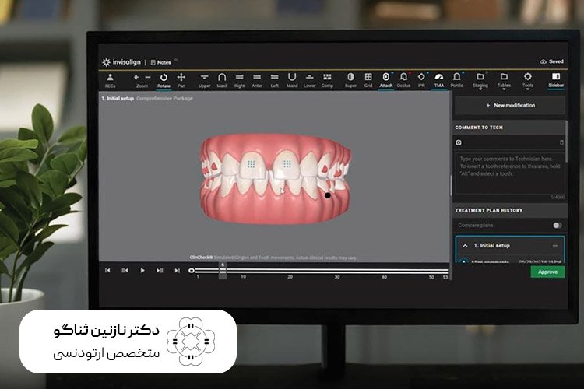Open the Comp composite view
This screenshot has height=389, width=584.
(x=327, y=80)
